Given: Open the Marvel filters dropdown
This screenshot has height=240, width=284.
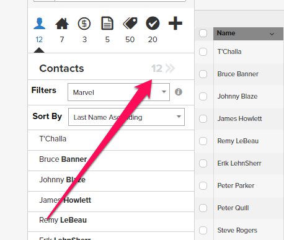Looking at the screenshot, I should (118, 92).
